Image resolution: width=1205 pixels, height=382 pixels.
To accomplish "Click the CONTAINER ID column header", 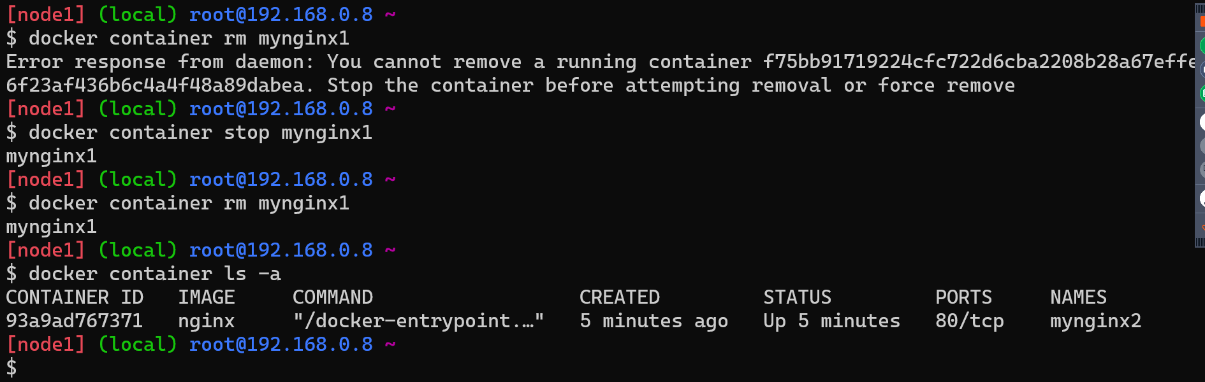I will [74, 297].
